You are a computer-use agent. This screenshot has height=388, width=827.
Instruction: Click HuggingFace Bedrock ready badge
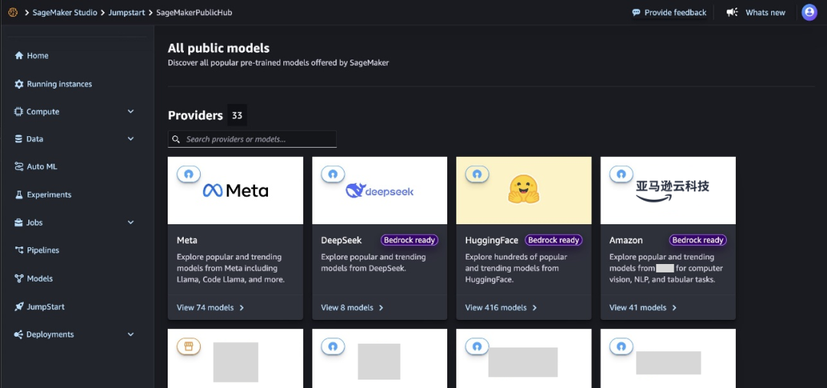click(x=554, y=240)
